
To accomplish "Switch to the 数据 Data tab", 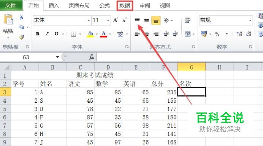I will point(125,6).
